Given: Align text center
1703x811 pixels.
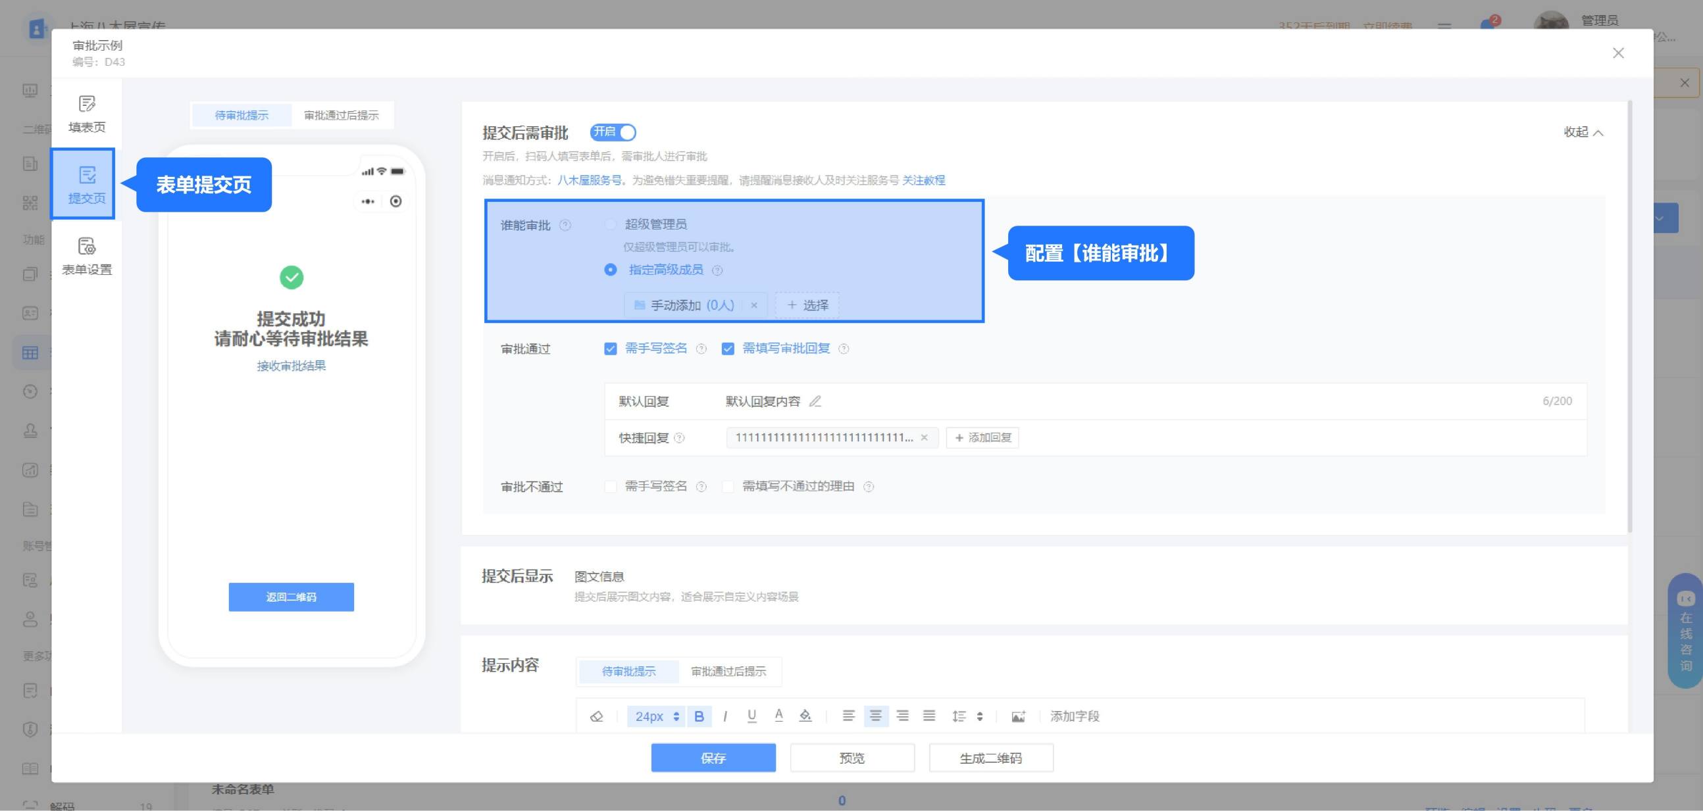Looking at the screenshot, I should pos(876,716).
